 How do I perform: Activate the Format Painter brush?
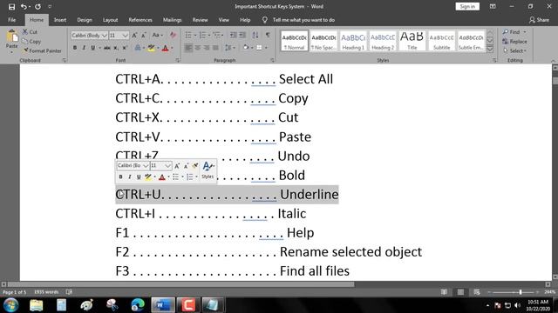tap(42, 50)
